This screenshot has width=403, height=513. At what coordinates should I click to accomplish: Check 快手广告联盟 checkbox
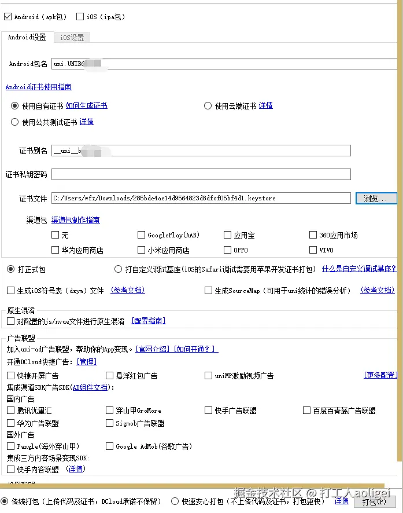coord(208,411)
